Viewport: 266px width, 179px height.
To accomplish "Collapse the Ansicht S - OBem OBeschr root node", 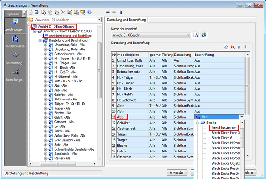I will [x=30, y=27].
